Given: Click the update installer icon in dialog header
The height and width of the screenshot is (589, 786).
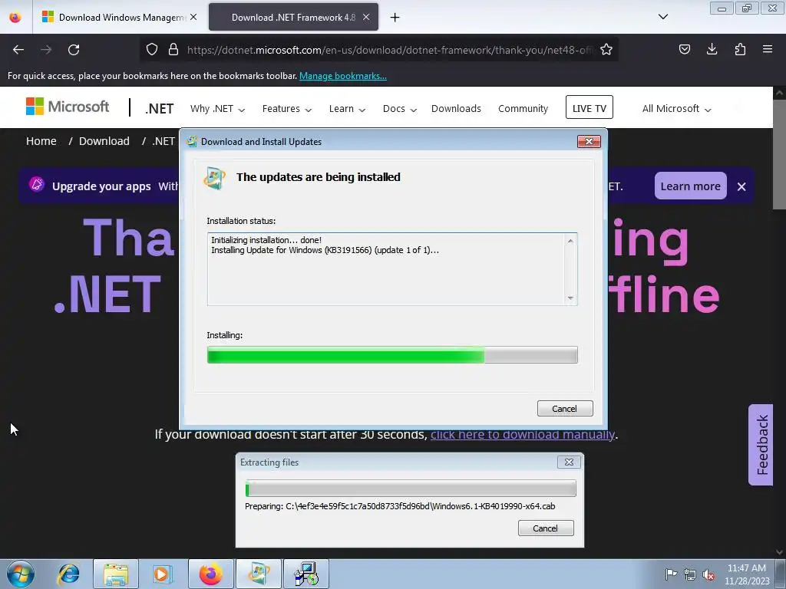Looking at the screenshot, I should coord(215,178).
